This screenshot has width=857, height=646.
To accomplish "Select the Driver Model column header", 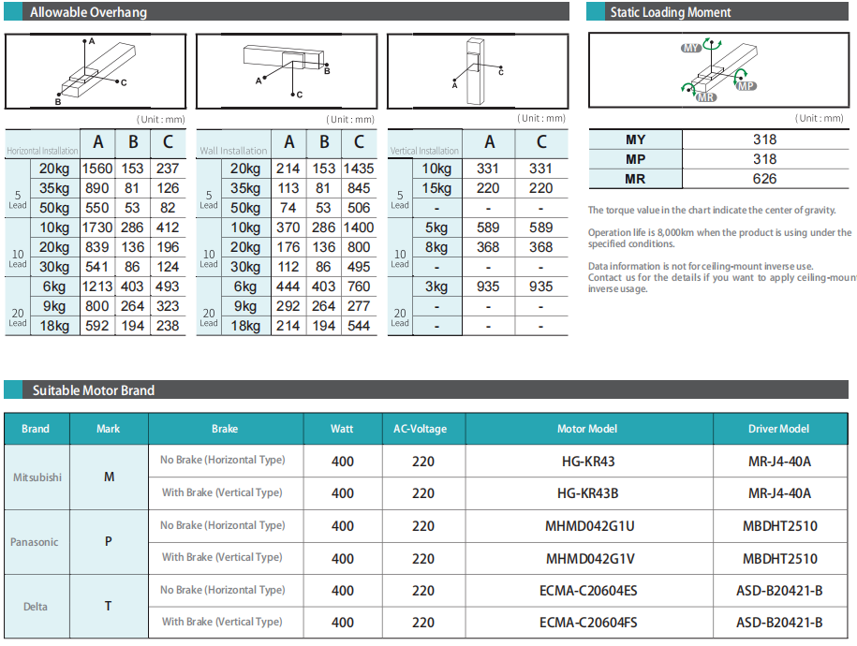I will coord(779,429).
